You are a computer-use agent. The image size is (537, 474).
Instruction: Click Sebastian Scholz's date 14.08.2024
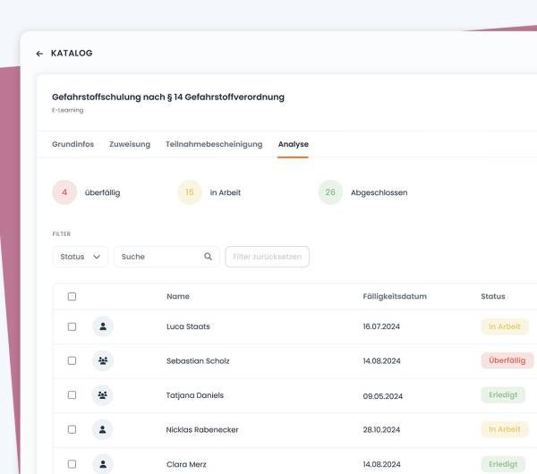(x=382, y=360)
